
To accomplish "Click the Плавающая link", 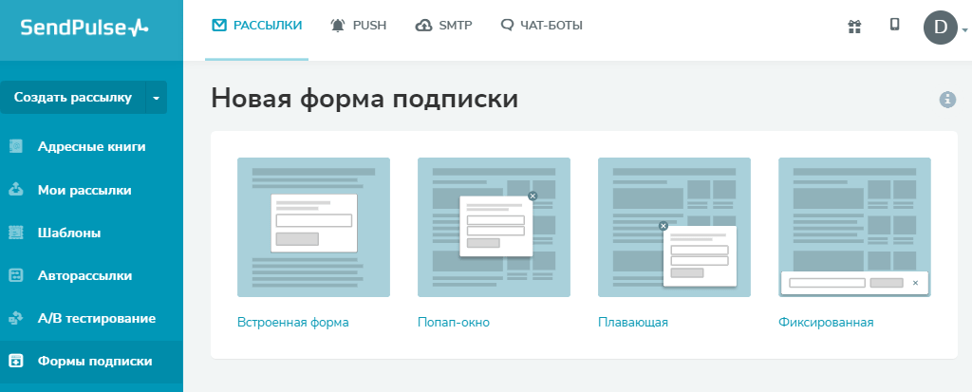I will [x=633, y=323].
